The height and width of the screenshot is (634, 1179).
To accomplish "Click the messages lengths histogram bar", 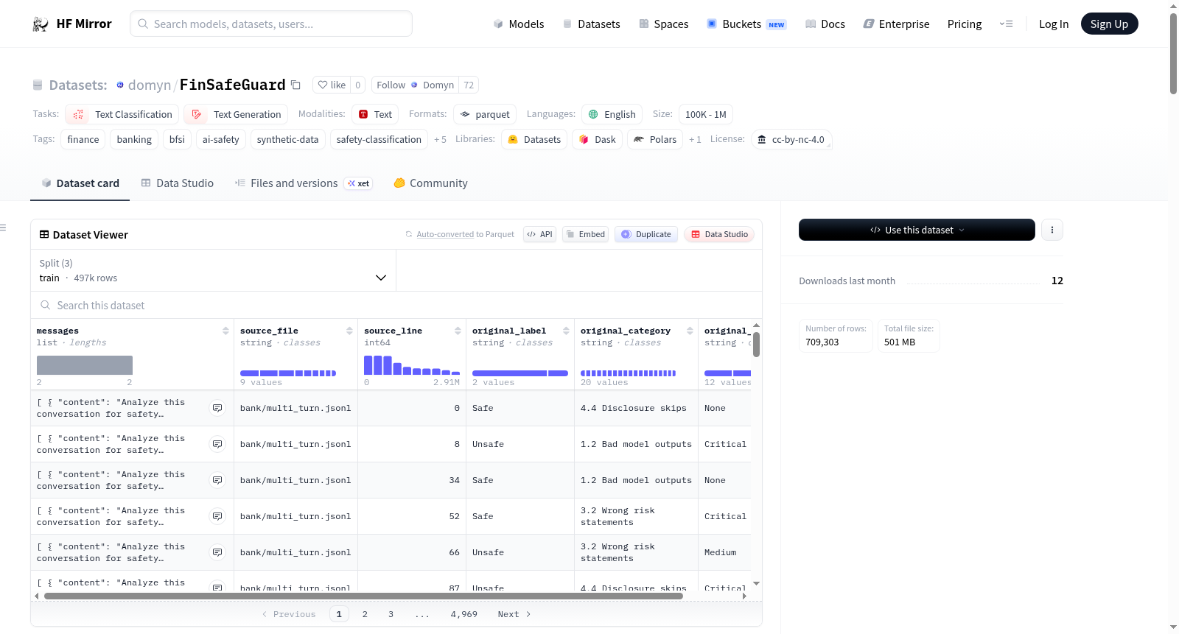I will tap(85, 365).
